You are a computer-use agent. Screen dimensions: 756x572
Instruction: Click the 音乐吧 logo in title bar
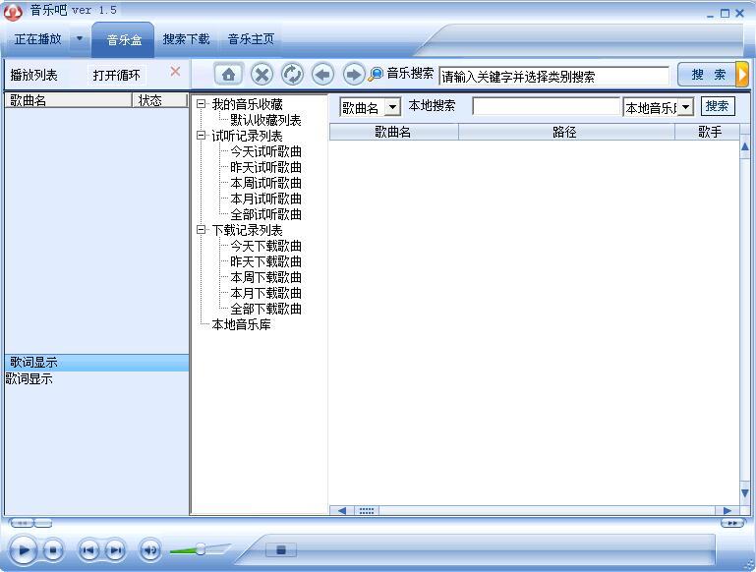pos(13,12)
